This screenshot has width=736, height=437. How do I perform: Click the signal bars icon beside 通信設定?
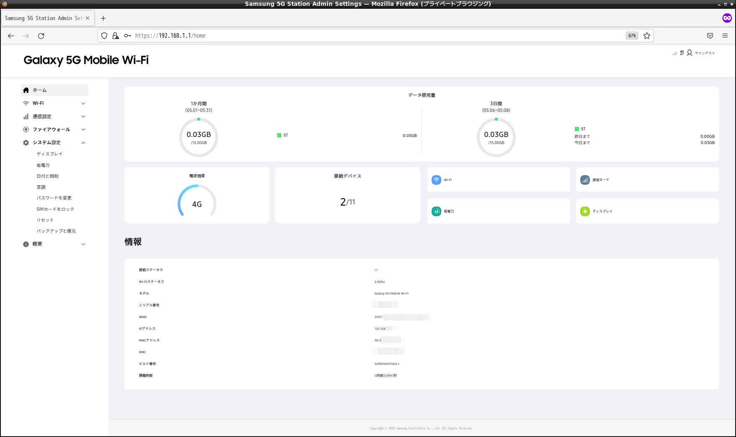point(26,116)
